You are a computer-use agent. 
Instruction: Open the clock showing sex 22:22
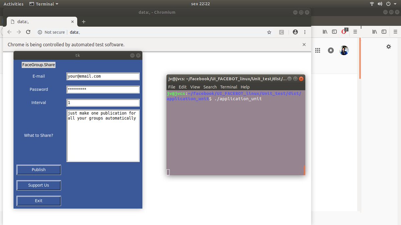(x=200, y=4)
